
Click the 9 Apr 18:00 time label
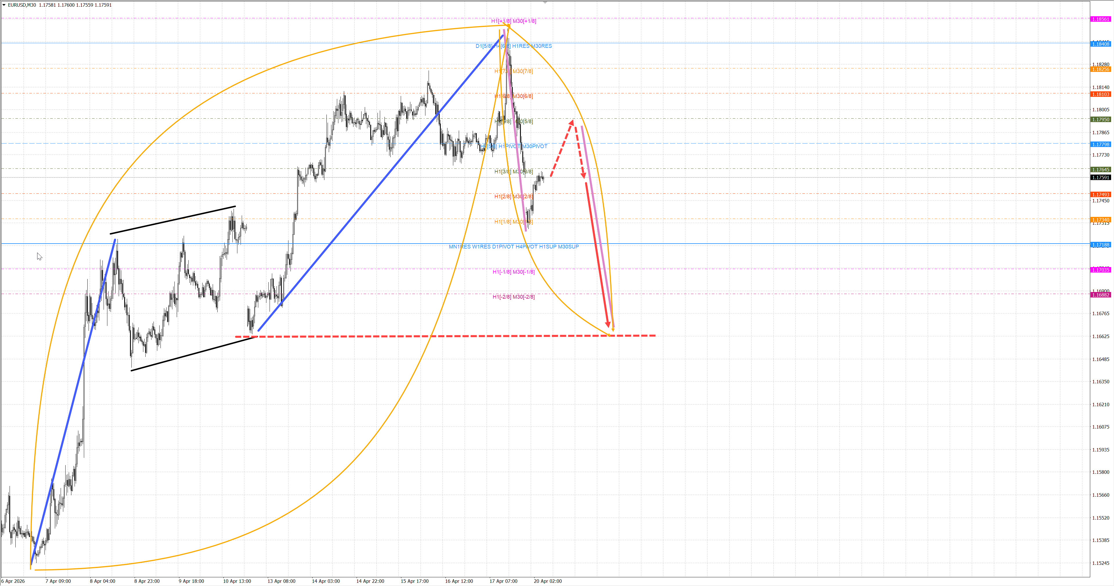point(191,581)
